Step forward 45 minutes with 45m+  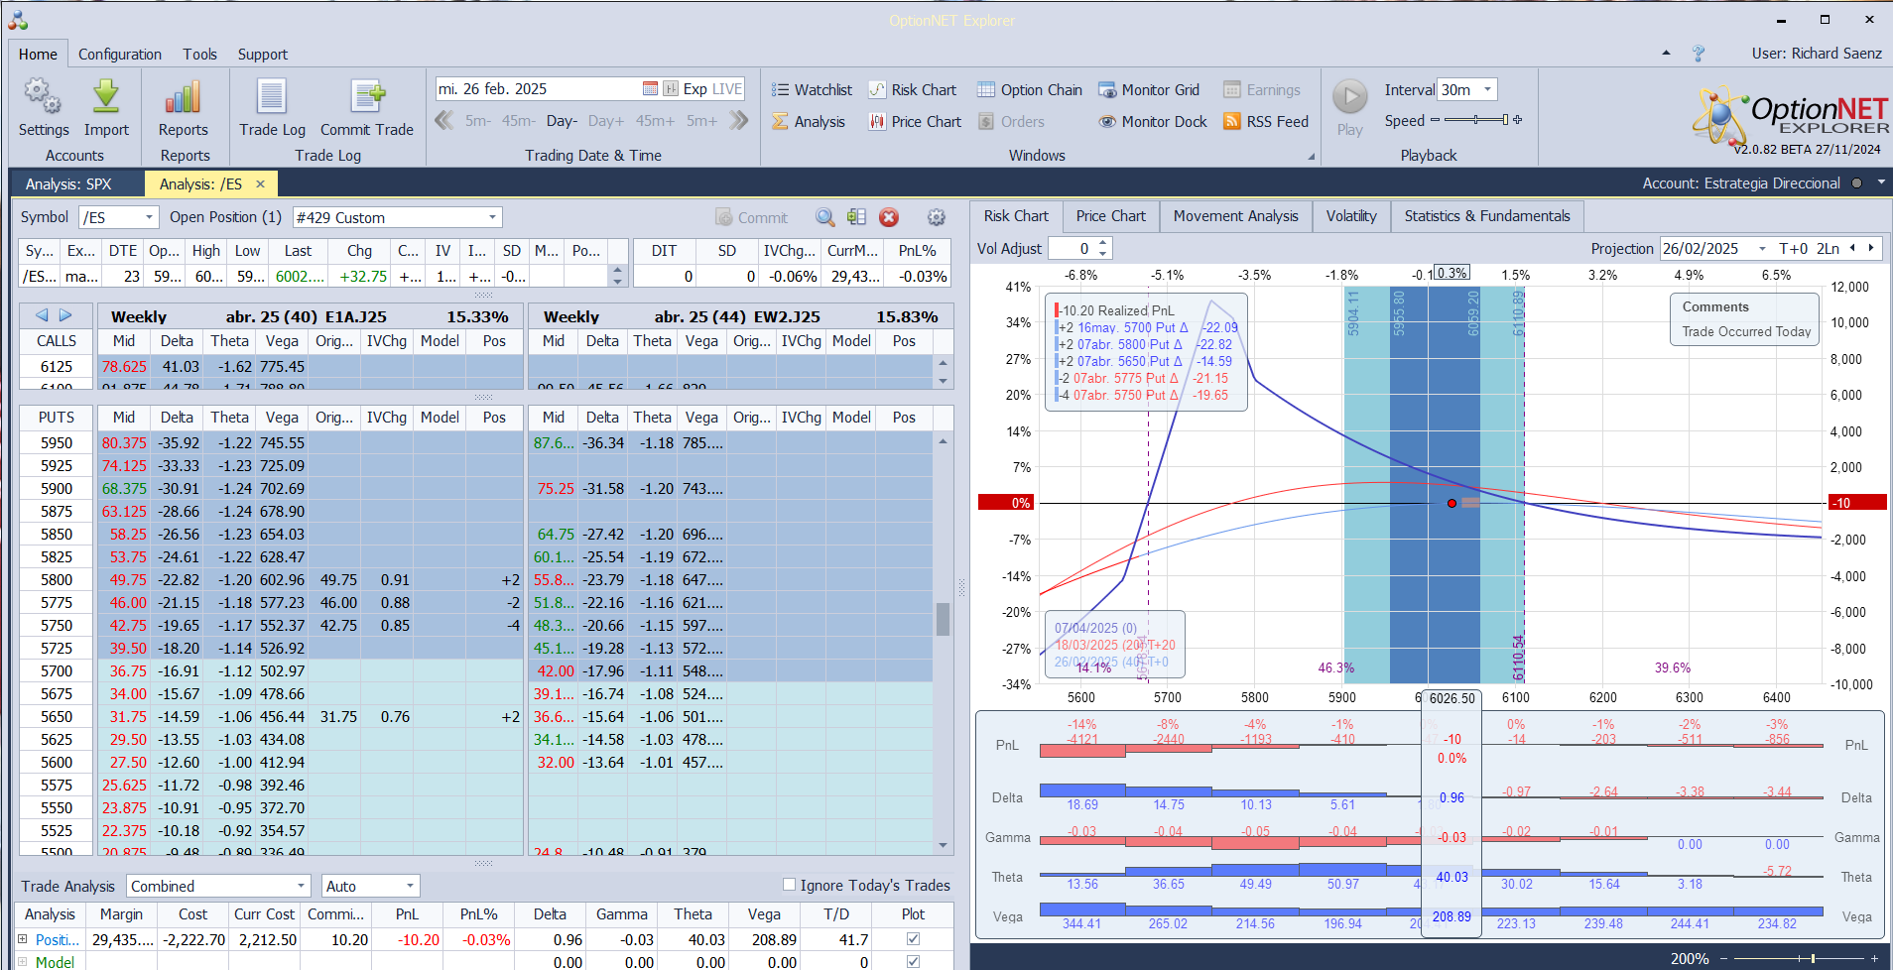click(655, 121)
